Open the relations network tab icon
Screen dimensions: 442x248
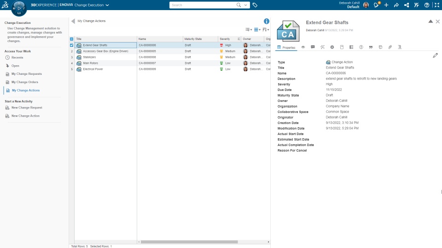tap(322, 47)
